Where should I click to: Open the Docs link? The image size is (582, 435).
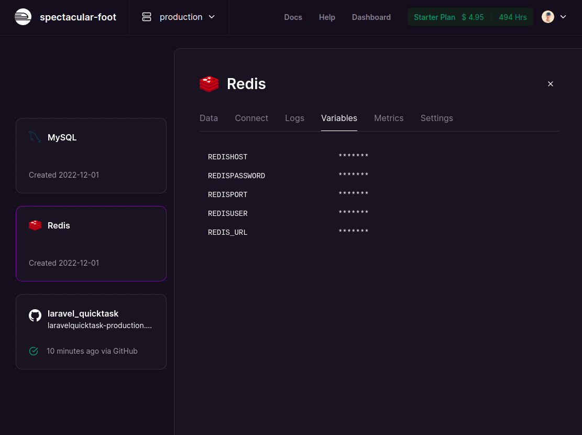tap(293, 17)
